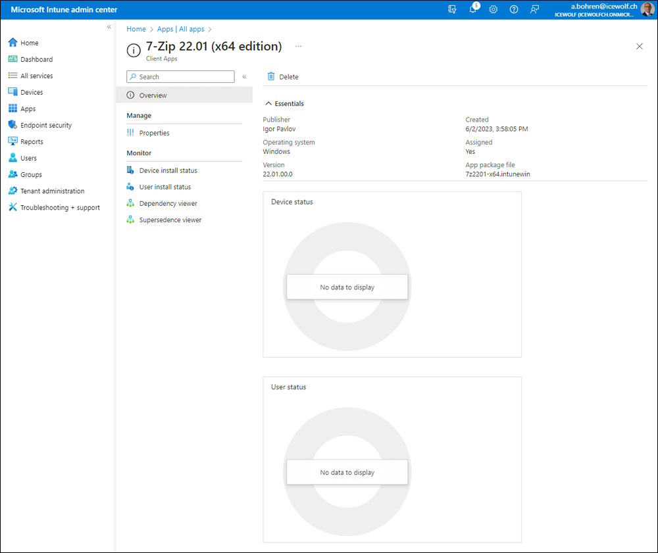
Task: Open the Reports icon in the sidebar
Action: [13, 141]
